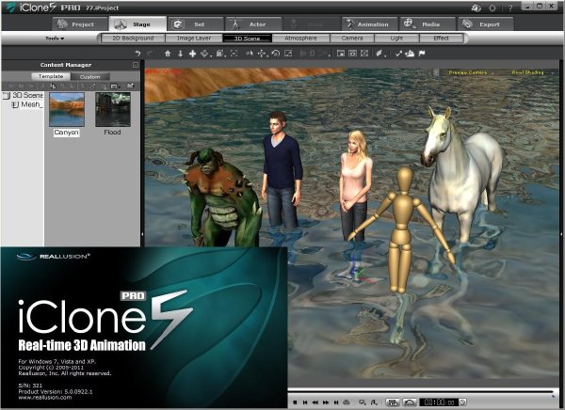Image resolution: width=565 pixels, height=410 pixels.
Task: Click the playback timeline slider bar
Action: point(421,391)
